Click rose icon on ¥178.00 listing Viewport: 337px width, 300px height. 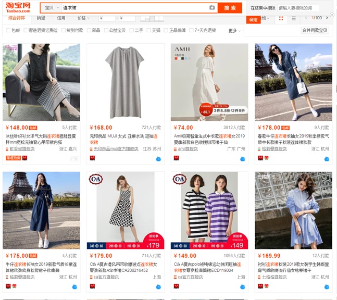coord(267,158)
